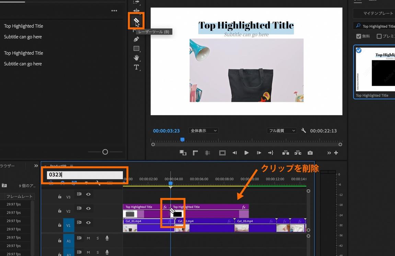Enable voice-over record mic on track A1
395x256 pixels.
107,238
